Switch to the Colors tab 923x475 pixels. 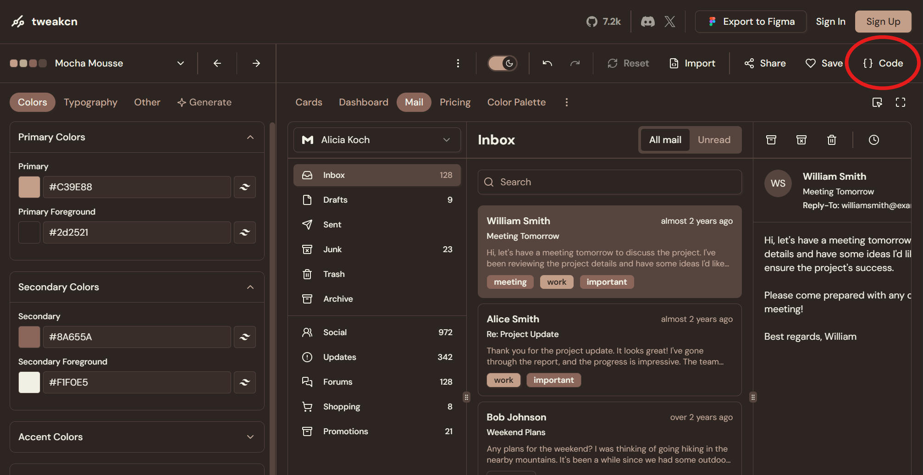coord(33,102)
